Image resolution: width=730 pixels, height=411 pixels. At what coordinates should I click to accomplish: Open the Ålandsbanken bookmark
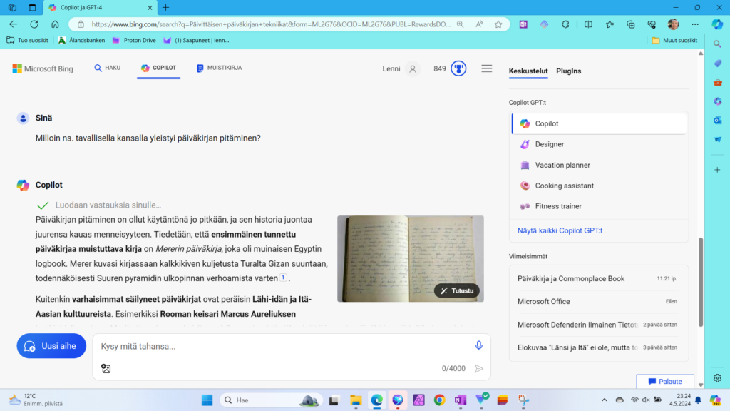(x=81, y=41)
